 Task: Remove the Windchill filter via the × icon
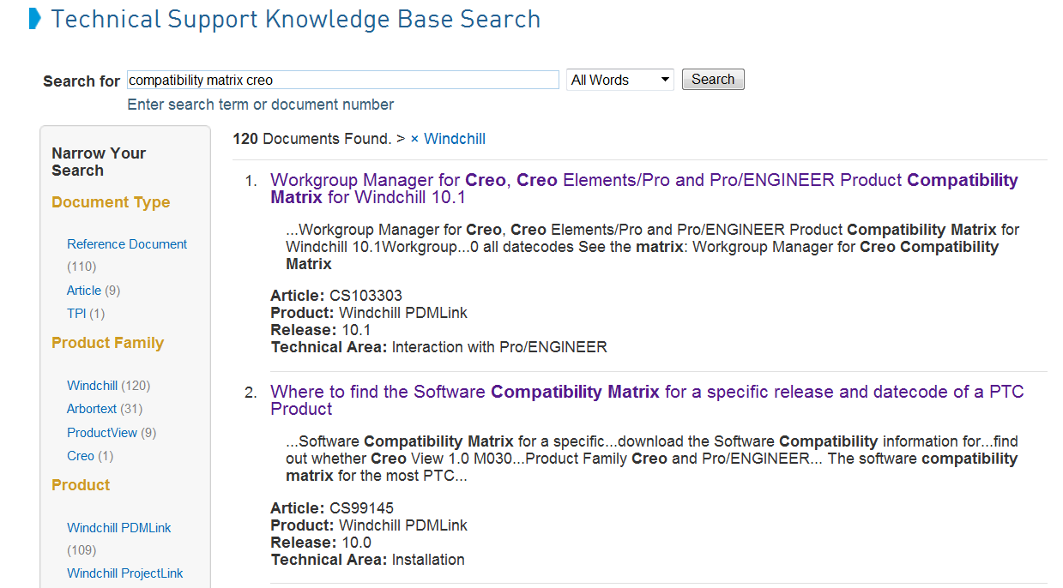[414, 138]
